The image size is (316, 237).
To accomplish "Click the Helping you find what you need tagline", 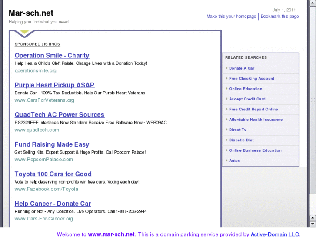I will pos(39,22).
